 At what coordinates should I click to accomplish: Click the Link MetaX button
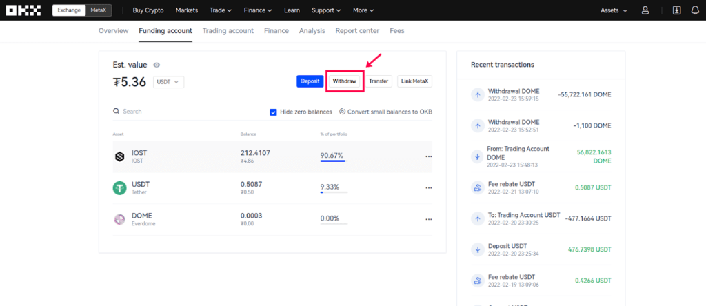tap(414, 81)
